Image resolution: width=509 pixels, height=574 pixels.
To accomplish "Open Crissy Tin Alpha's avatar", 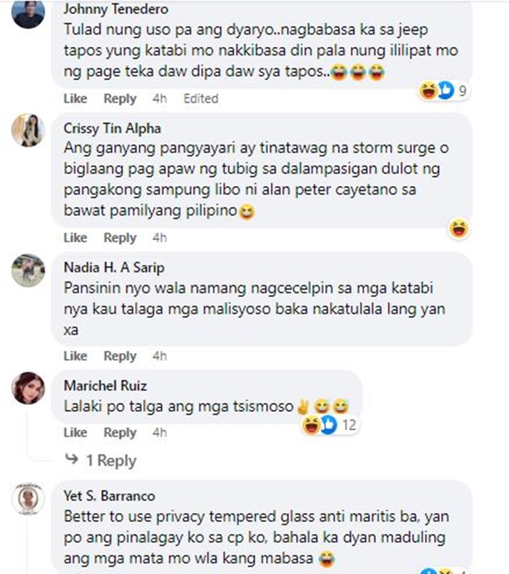I will pos(29,130).
